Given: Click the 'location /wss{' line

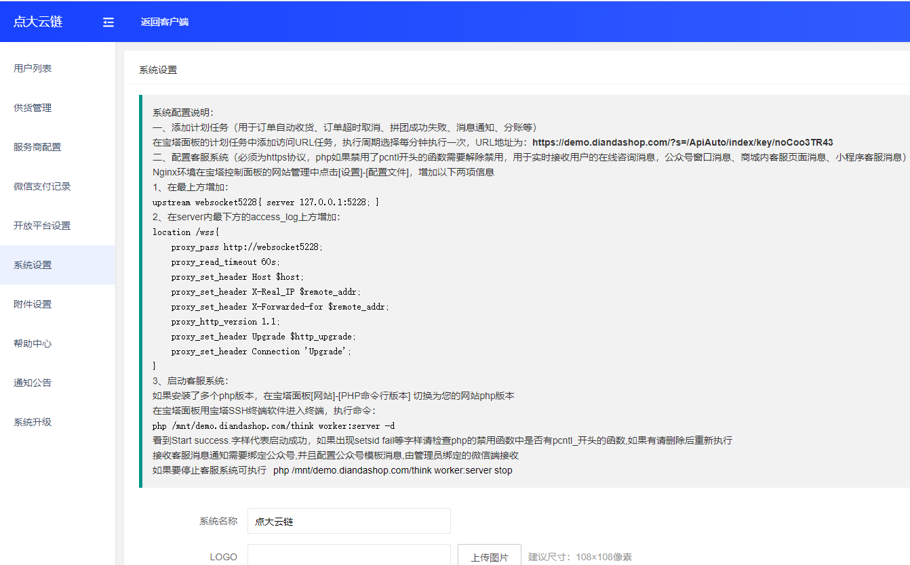Looking at the screenshot, I should 186,232.
